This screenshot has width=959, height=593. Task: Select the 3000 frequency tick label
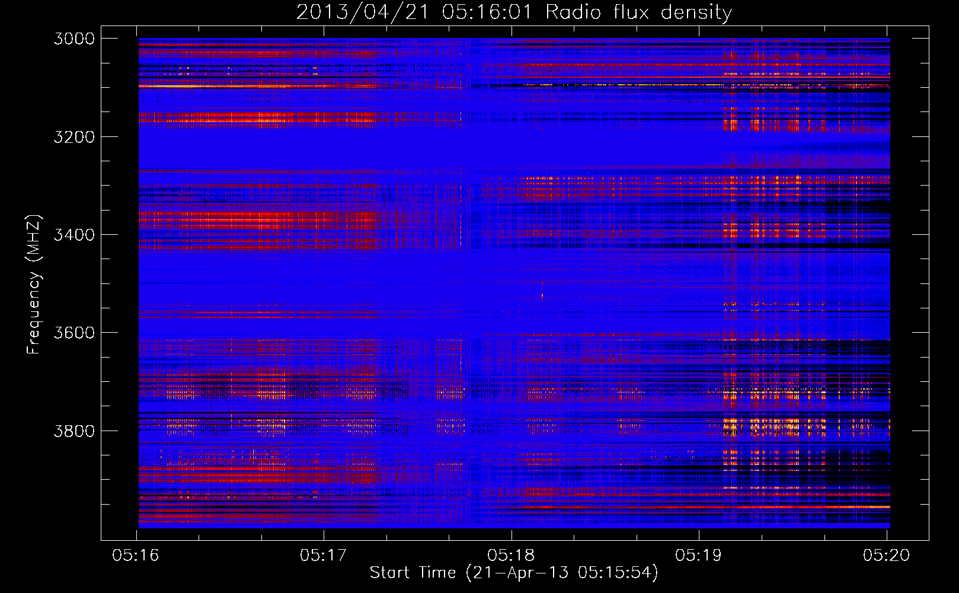click(x=74, y=39)
